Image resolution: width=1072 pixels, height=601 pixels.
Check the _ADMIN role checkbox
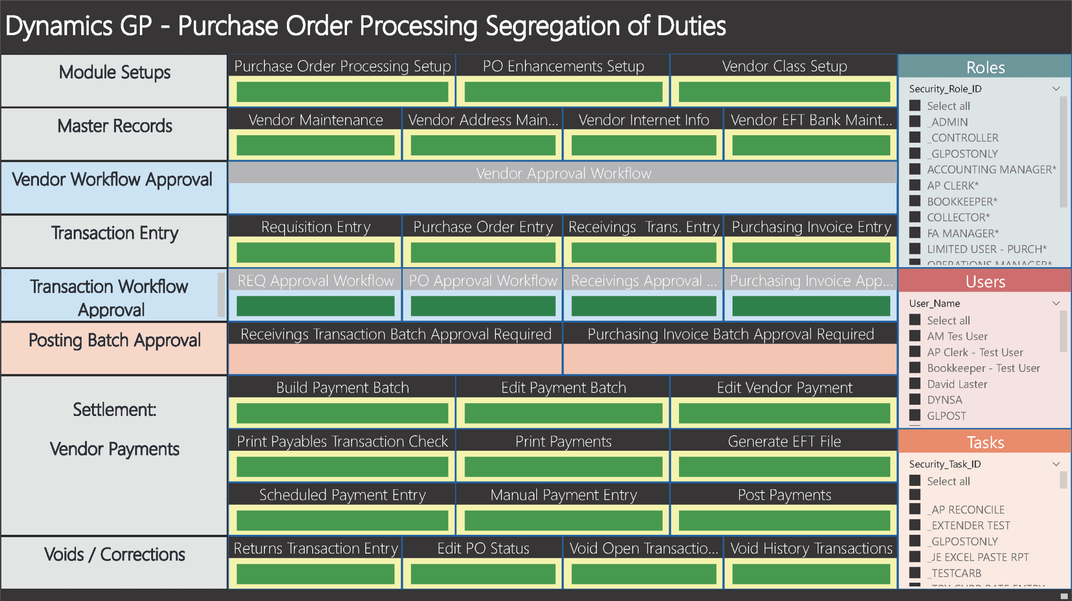(x=915, y=122)
